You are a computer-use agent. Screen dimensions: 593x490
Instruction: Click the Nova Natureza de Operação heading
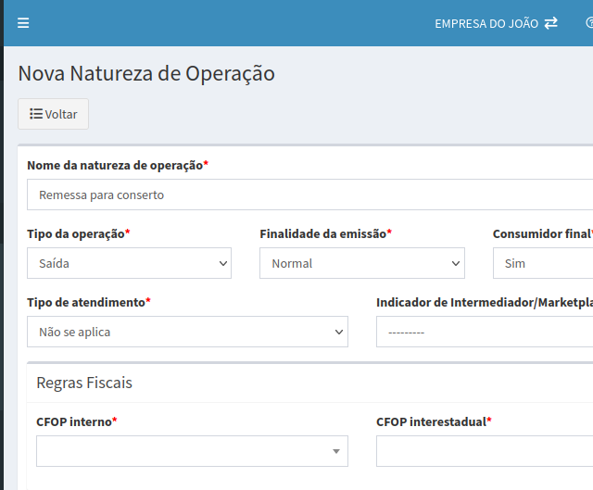click(x=146, y=73)
